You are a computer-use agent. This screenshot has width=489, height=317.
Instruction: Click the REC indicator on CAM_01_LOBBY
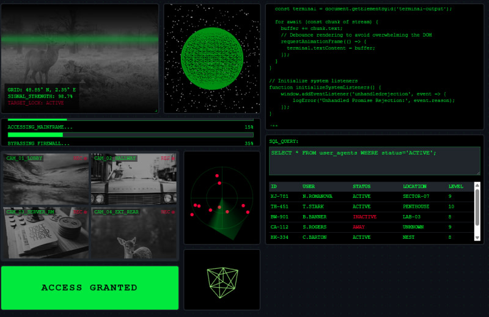(81, 158)
